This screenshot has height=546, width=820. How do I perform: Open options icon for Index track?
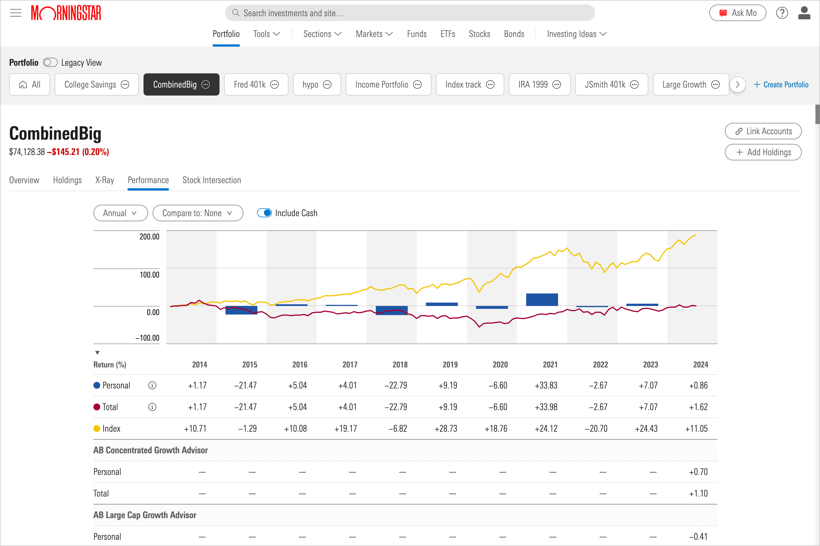coord(490,85)
